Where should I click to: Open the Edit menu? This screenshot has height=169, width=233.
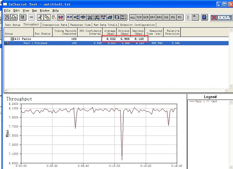(x=17, y=10)
